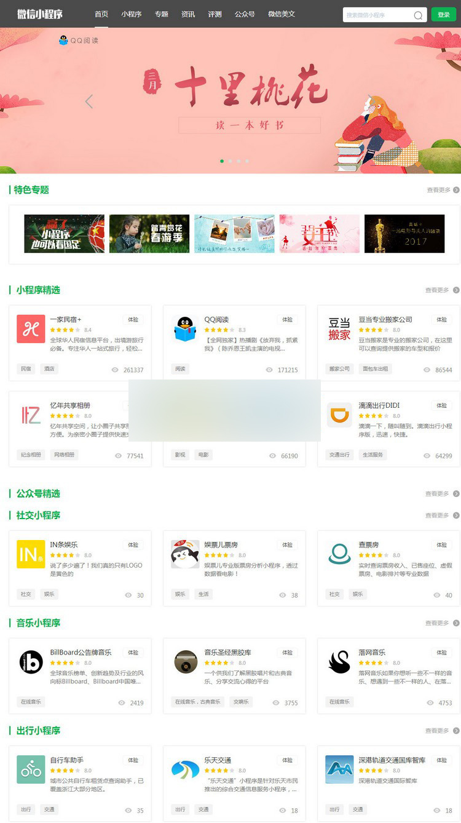Screen dimensions: 461x823
Task: Click the 微信小程序 site logo
Action: (40, 14)
